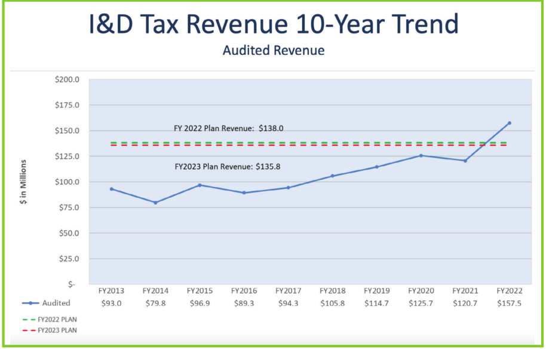Click the 'Audited Revenue' subtitle
Screen dimensions: 546x349
[274, 50]
